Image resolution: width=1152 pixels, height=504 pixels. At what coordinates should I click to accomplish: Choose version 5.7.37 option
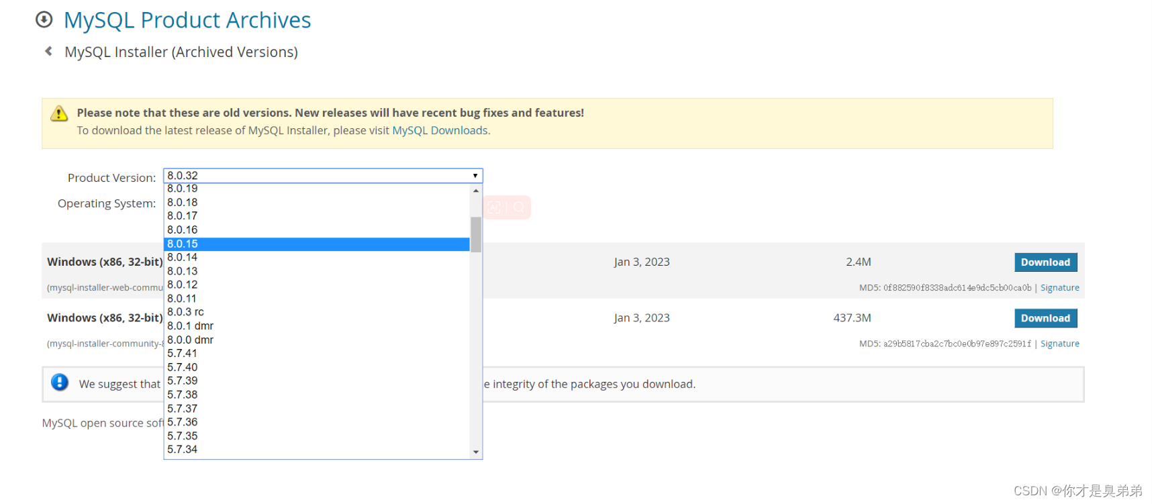(x=317, y=408)
